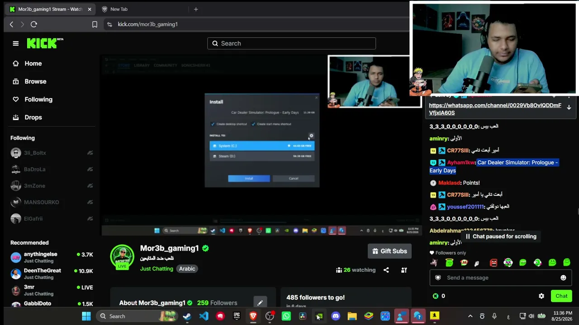Click the Kick search field

[x=292, y=43]
